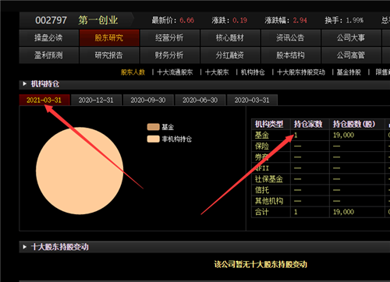The height and width of the screenshot is (282, 390).
Task: Click the pie chart circle
Action: [x=80, y=171]
